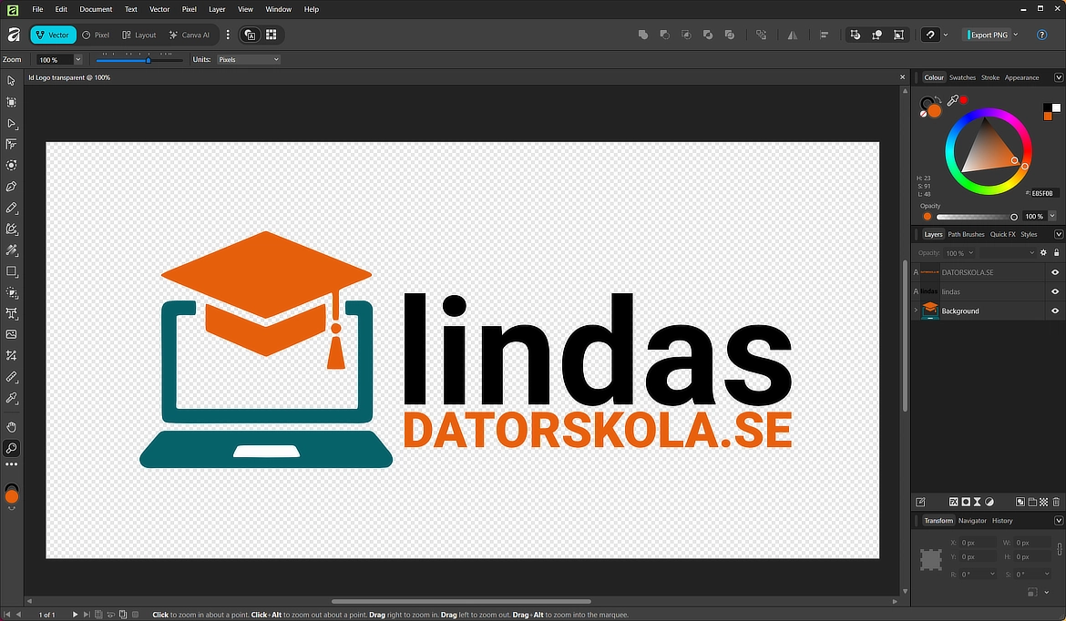Delete layer using trash icon
This screenshot has width=1066, height=621.
[x=1056, y=502]
